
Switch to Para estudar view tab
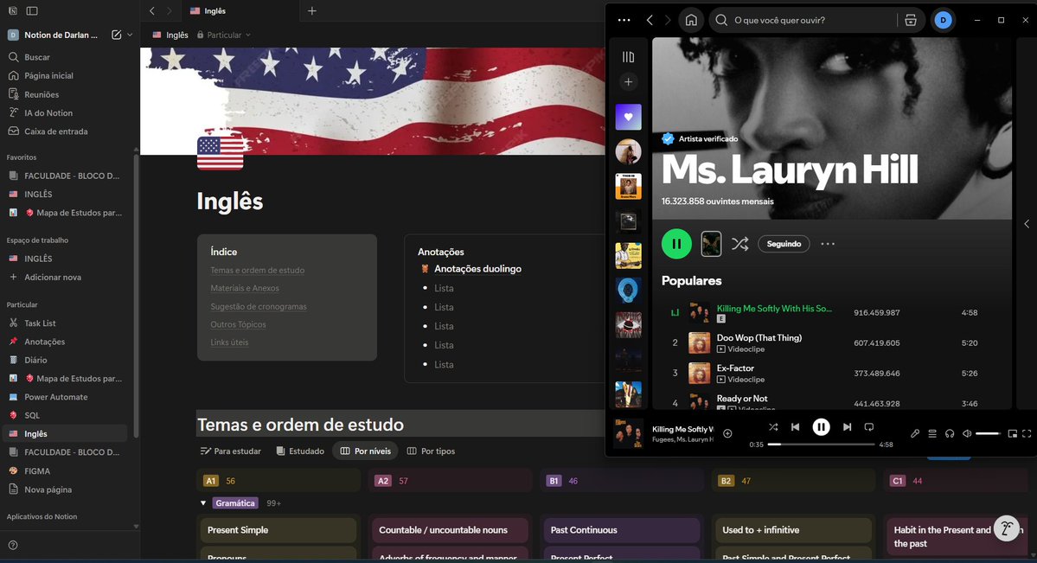coord(231,451)
